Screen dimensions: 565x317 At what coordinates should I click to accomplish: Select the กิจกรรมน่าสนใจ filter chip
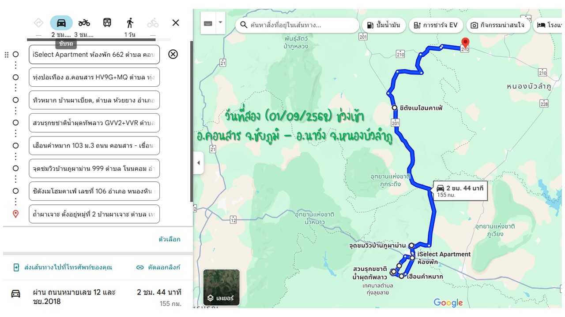(x=497, y=25)
